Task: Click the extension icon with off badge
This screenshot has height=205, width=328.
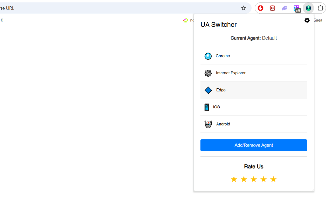Action: 297,8
